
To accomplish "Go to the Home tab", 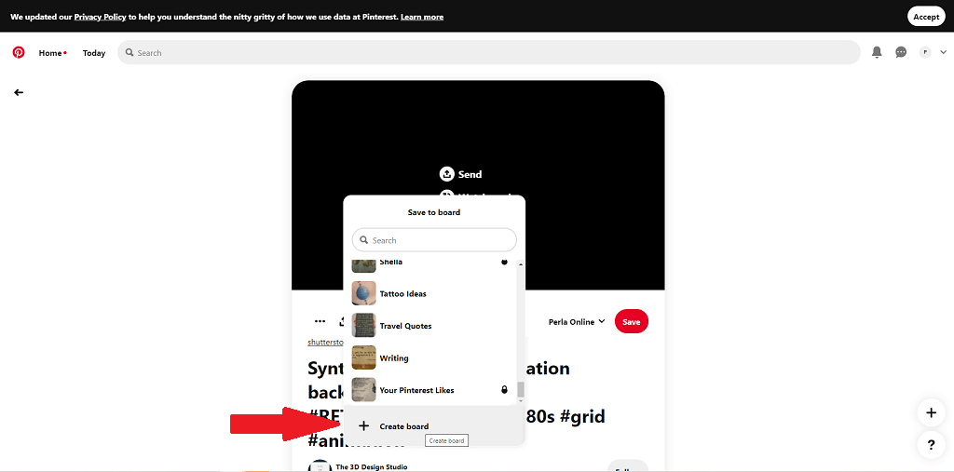I will click(x=50, y=53).
